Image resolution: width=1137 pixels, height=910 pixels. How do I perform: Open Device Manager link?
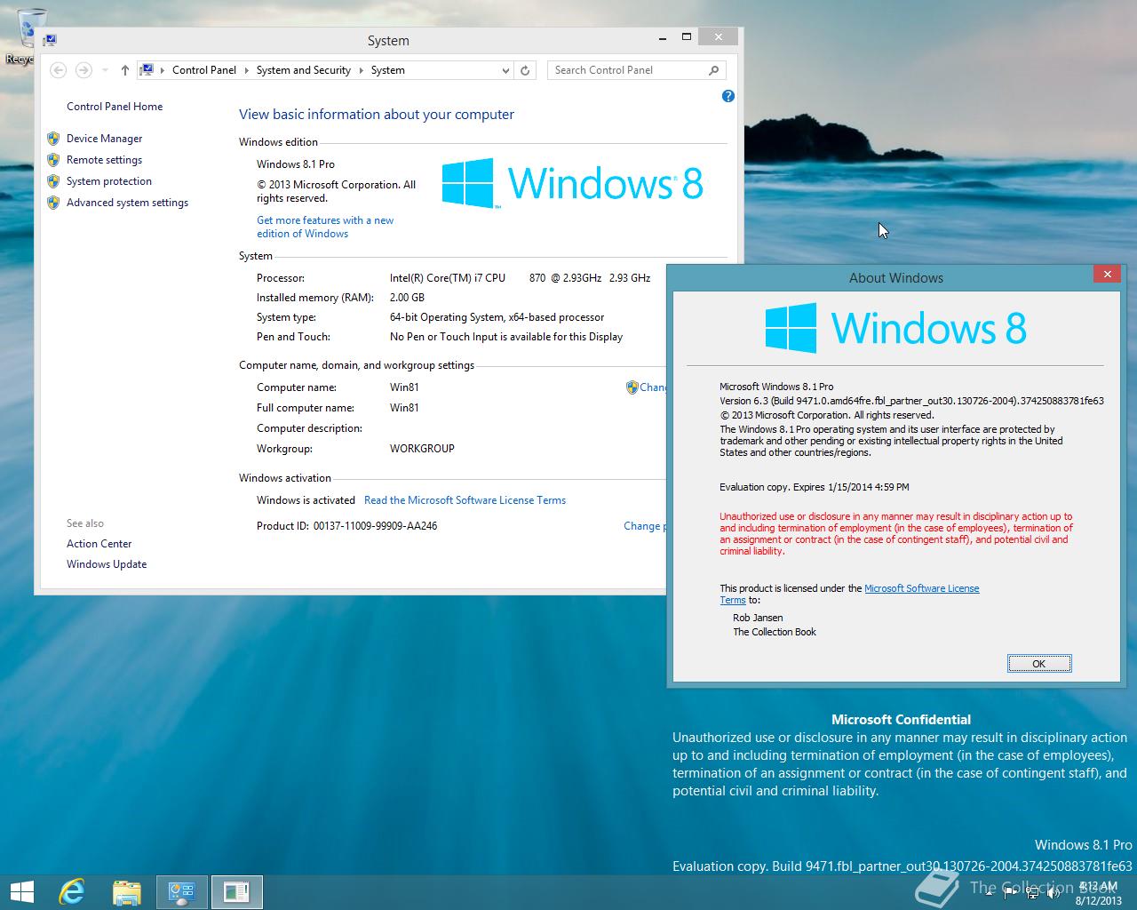coord(104,139)
